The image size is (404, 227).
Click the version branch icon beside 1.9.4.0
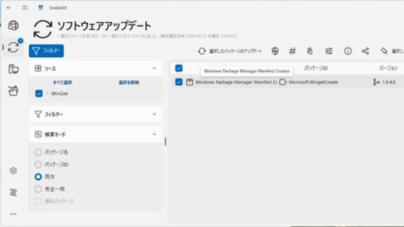tap(376, 82)
